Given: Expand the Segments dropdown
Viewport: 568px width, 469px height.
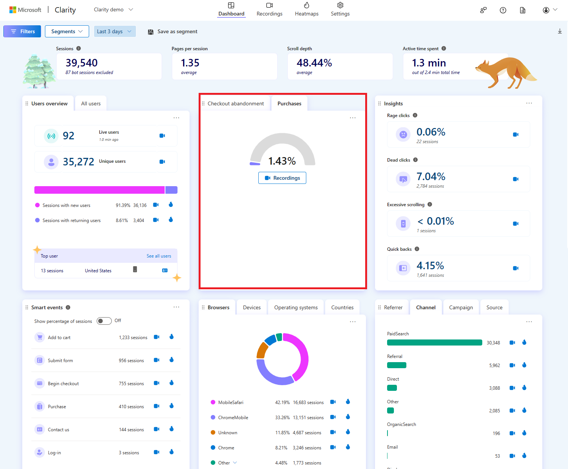Looking at the screenshot, I should (x=67, y=31).
